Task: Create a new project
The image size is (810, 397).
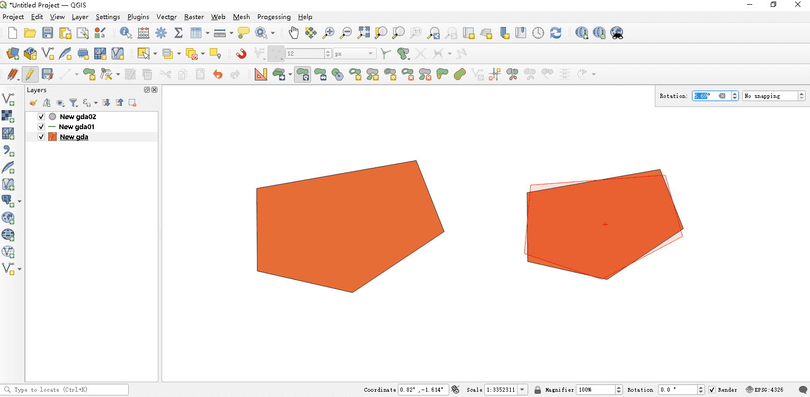Action: pyautogui.click(x=13, y=33)
